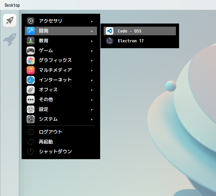Choose ログアウト to log out
216x196 pixels.
[61, 132]
